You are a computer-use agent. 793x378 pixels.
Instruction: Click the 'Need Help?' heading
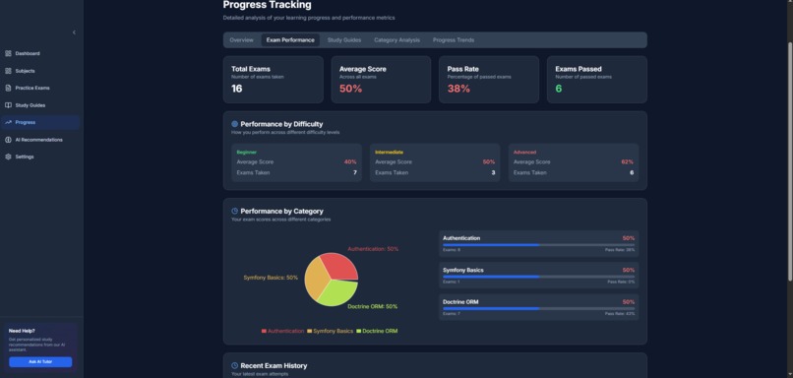(x=22, y=331)
